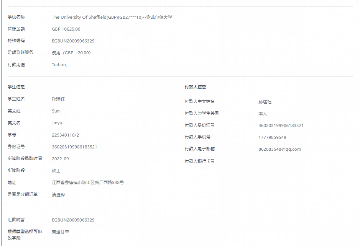Click the payment purpose Tuition value
The width and height of the screenshot is (360, 246).
point(59,65)
